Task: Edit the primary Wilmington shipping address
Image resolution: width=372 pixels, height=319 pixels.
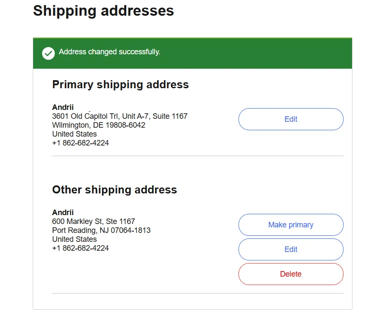Action: pyautogui.click(x=291, y=119)
